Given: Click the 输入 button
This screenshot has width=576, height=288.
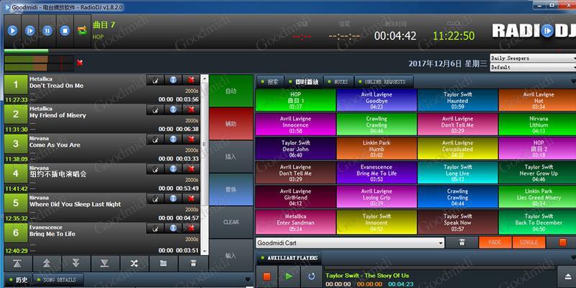Looking at the screenshot, I should pyautogui.click(x=231, y=256).
